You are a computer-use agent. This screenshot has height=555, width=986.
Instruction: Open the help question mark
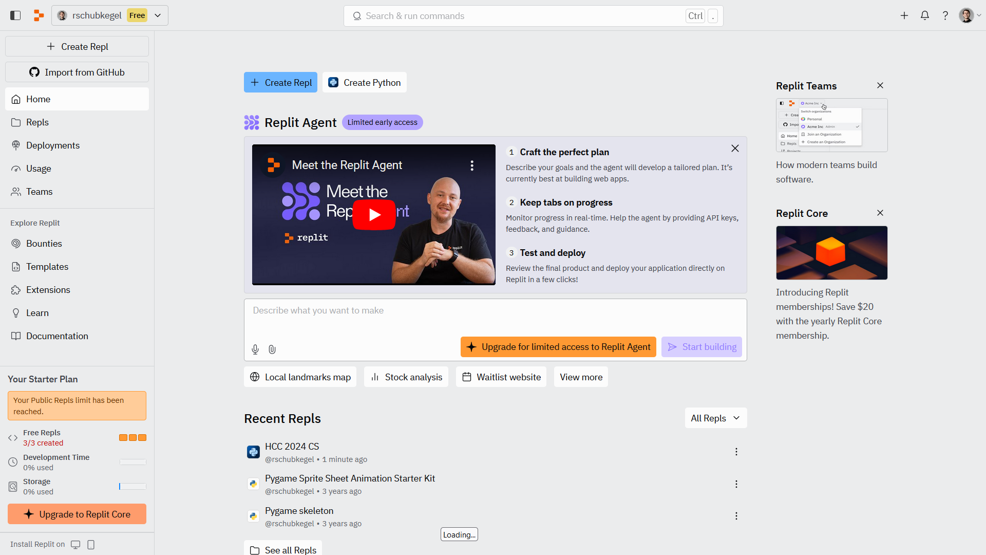(x=945, y=15)
